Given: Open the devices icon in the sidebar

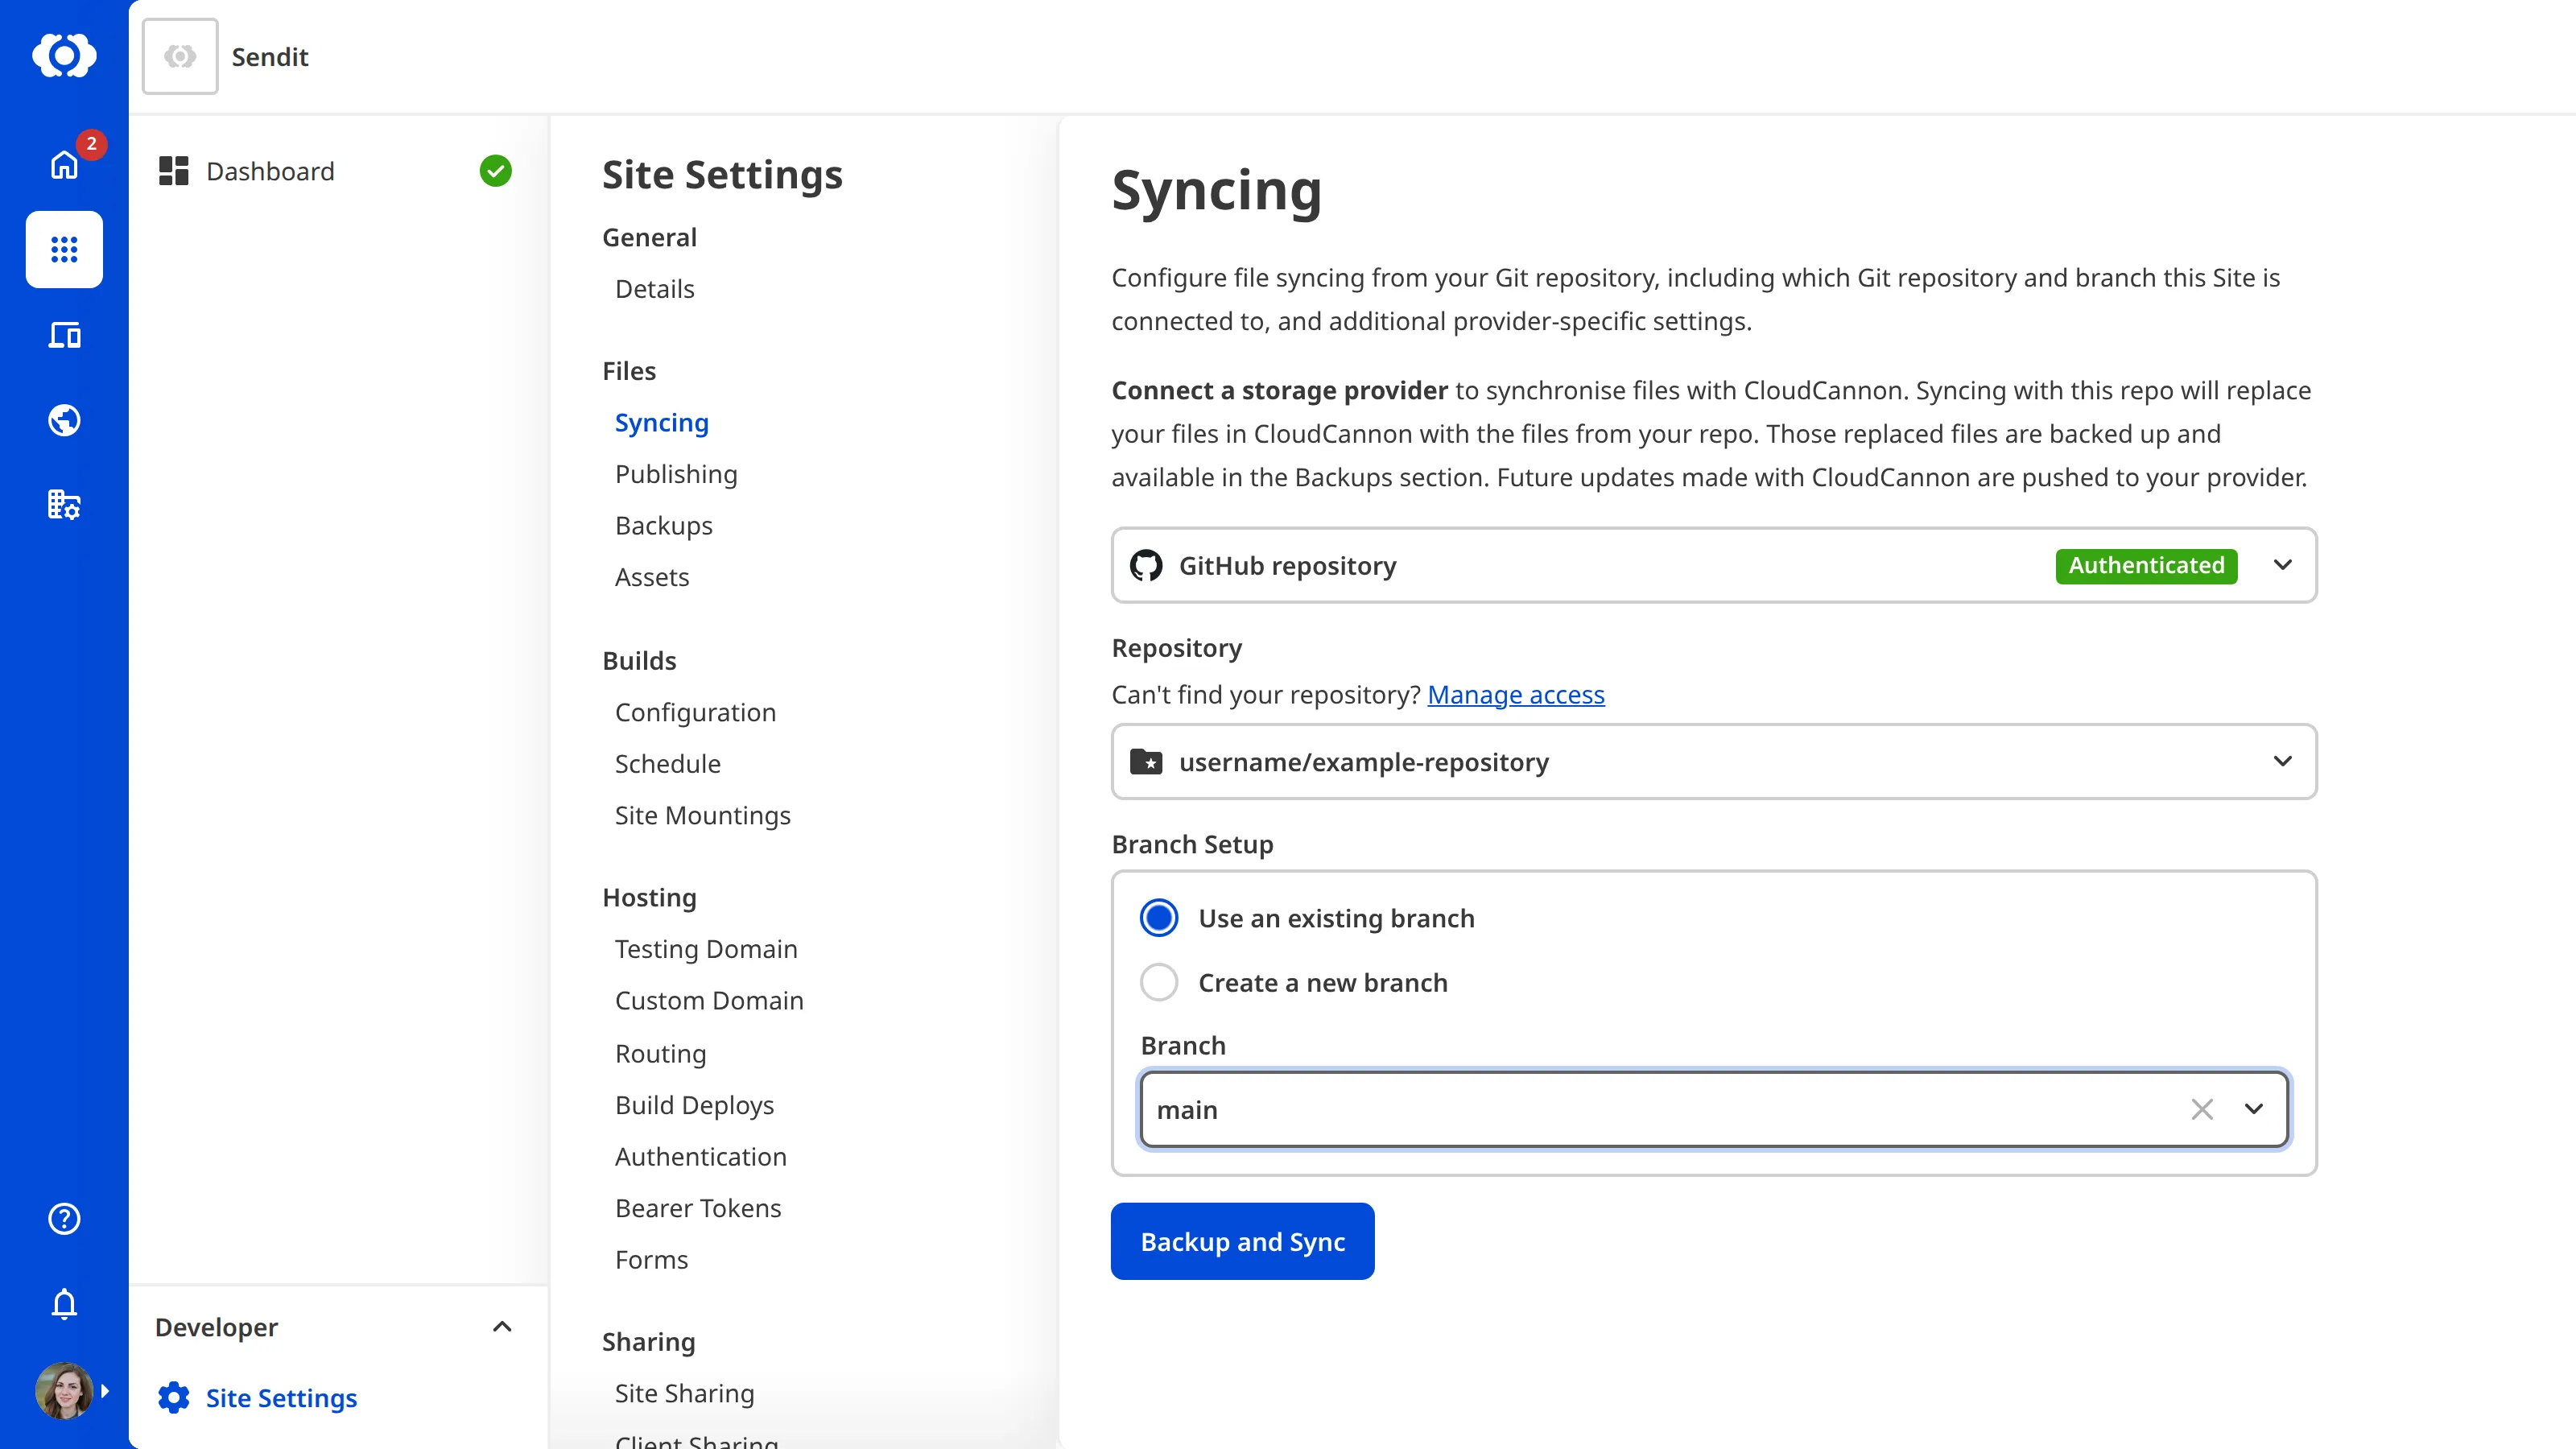Looking at the screenshot, I should [x=64, y=335].
